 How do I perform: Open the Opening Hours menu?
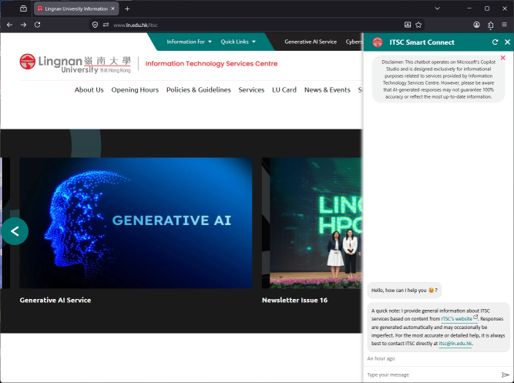135,90
